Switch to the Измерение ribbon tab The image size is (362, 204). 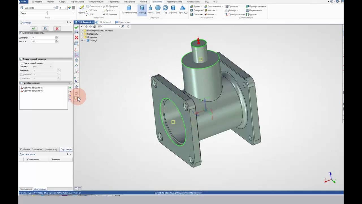pos(130,1)
